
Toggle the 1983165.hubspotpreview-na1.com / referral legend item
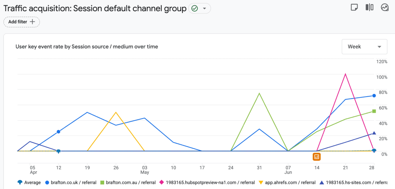[207, 182]
